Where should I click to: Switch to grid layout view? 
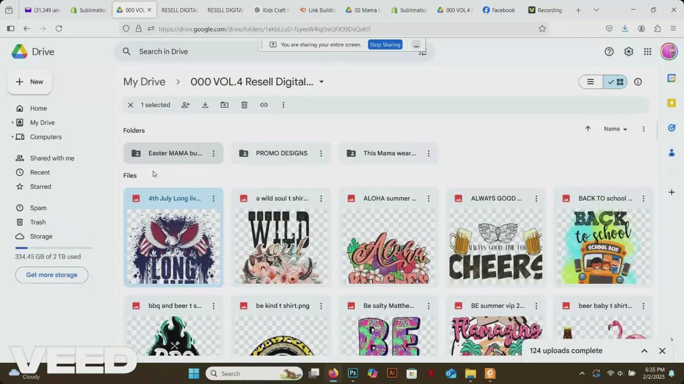(x=616, y=82)
